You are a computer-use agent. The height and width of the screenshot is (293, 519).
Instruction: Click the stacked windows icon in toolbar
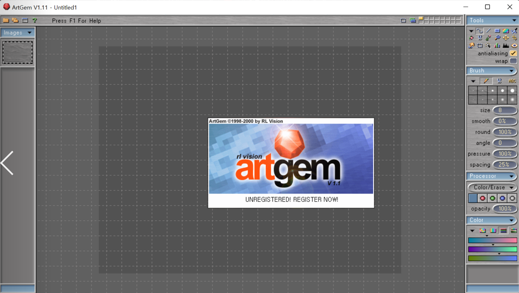tap(413, 20)
